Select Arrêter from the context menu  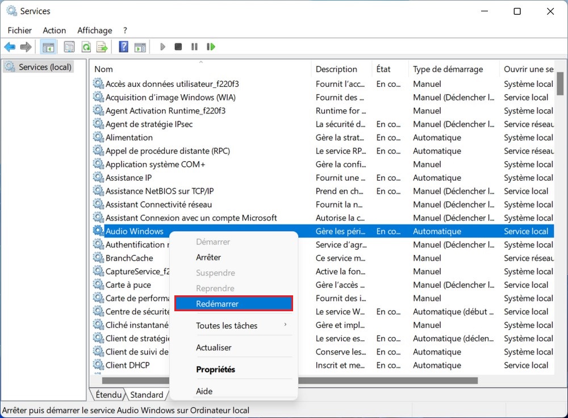208,257
